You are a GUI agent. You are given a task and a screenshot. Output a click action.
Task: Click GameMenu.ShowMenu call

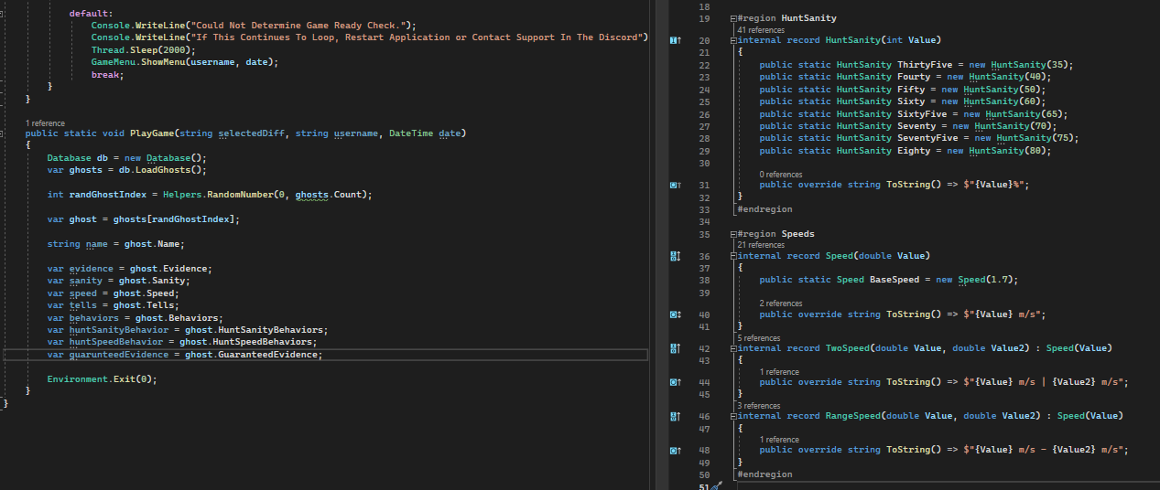pyautogui.click(x=185, y=62)
